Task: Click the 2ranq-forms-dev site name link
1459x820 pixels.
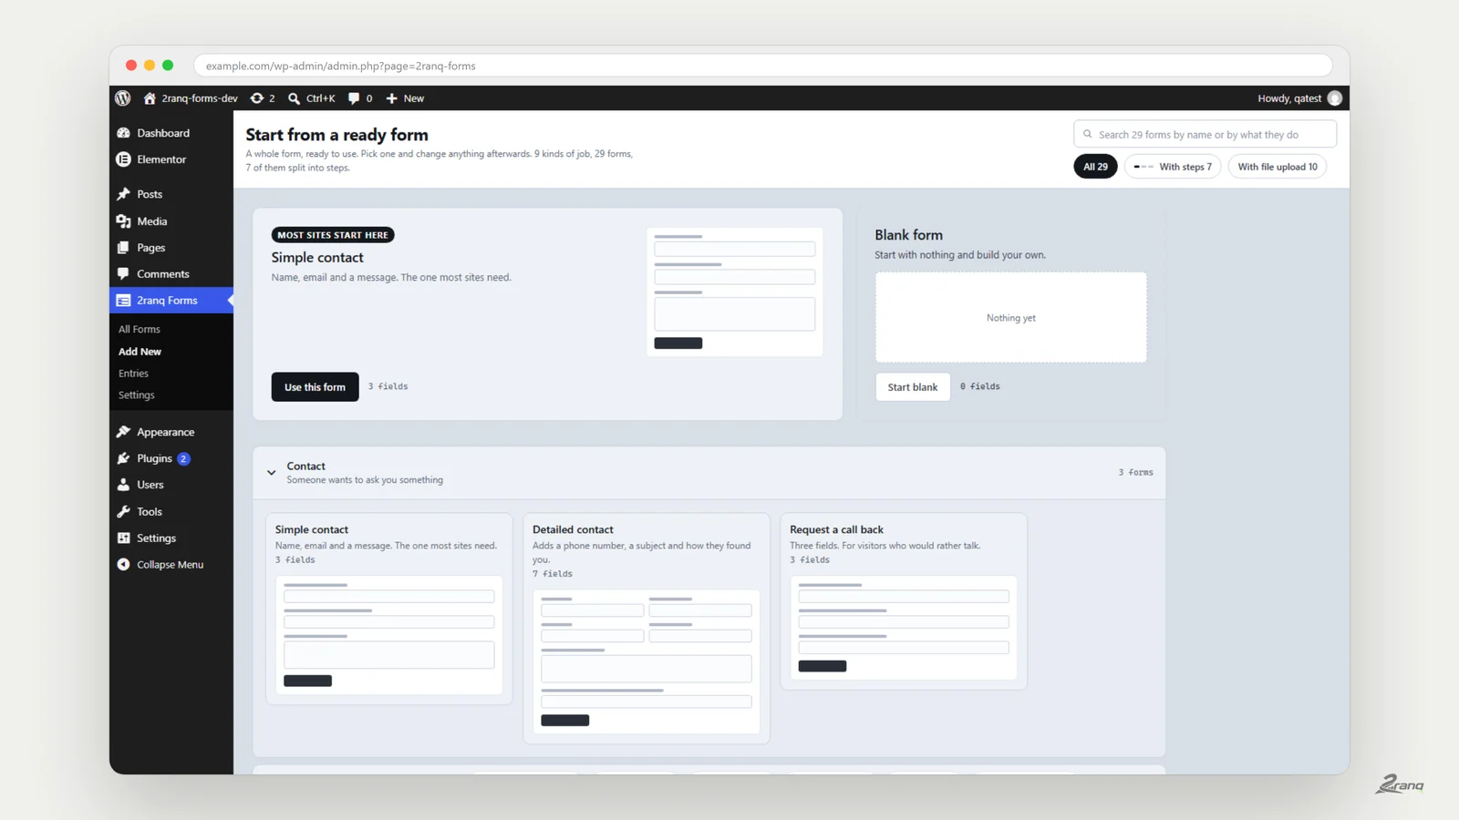Action: pos(200,98)
